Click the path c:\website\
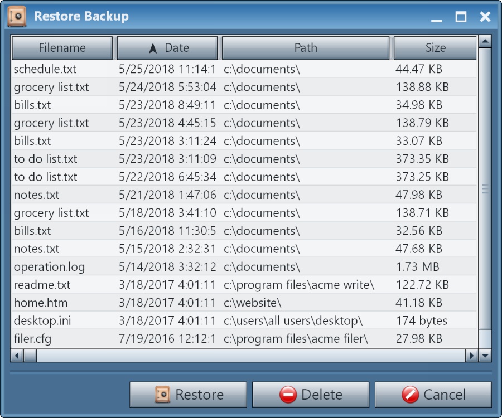Viewport: 502px width, 418px height. [x=252, y=303]
